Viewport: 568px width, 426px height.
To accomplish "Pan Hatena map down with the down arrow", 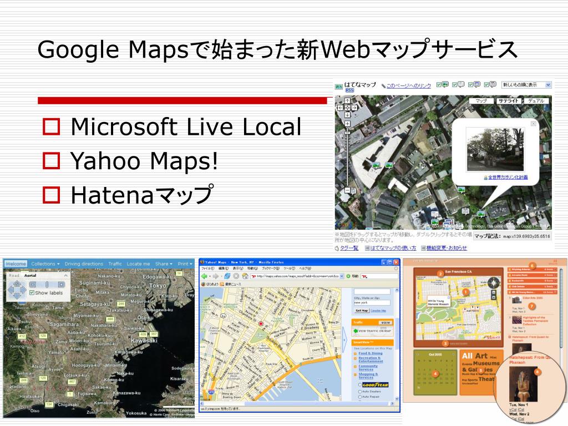I will click(347, 115).
